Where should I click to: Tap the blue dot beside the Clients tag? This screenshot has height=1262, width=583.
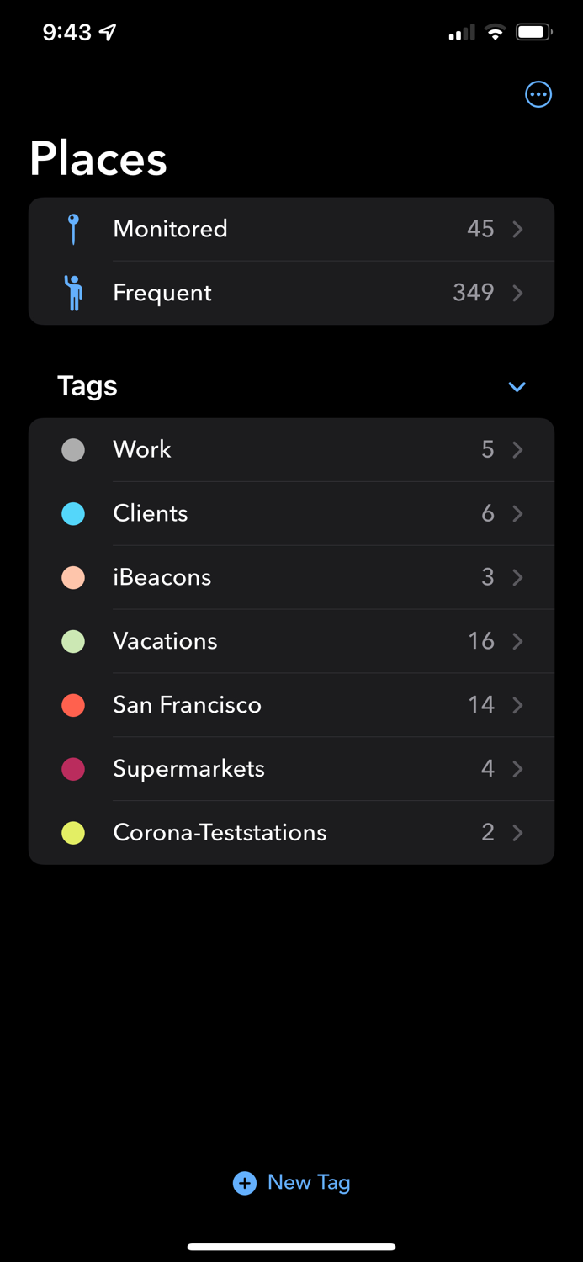73,513
